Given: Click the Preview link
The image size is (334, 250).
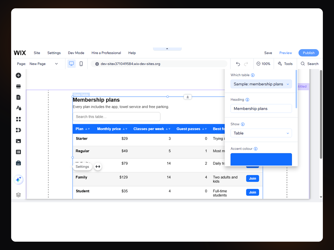Looking at the screenshot, I should (x=286, y=53).
